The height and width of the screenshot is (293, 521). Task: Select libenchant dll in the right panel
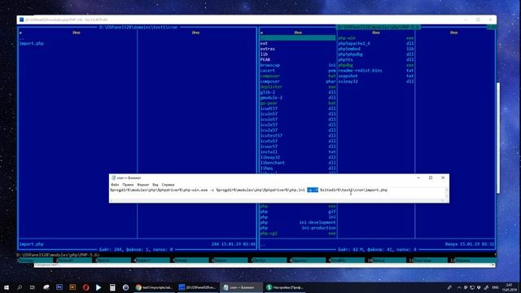tap(298, 163)
